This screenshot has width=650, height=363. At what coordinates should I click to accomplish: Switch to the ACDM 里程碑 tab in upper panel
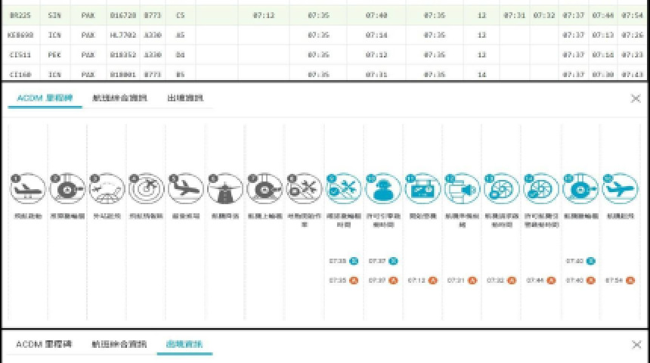coord(45,98)
